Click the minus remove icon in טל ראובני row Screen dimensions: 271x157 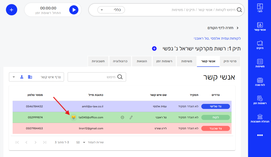coord(122,117)
